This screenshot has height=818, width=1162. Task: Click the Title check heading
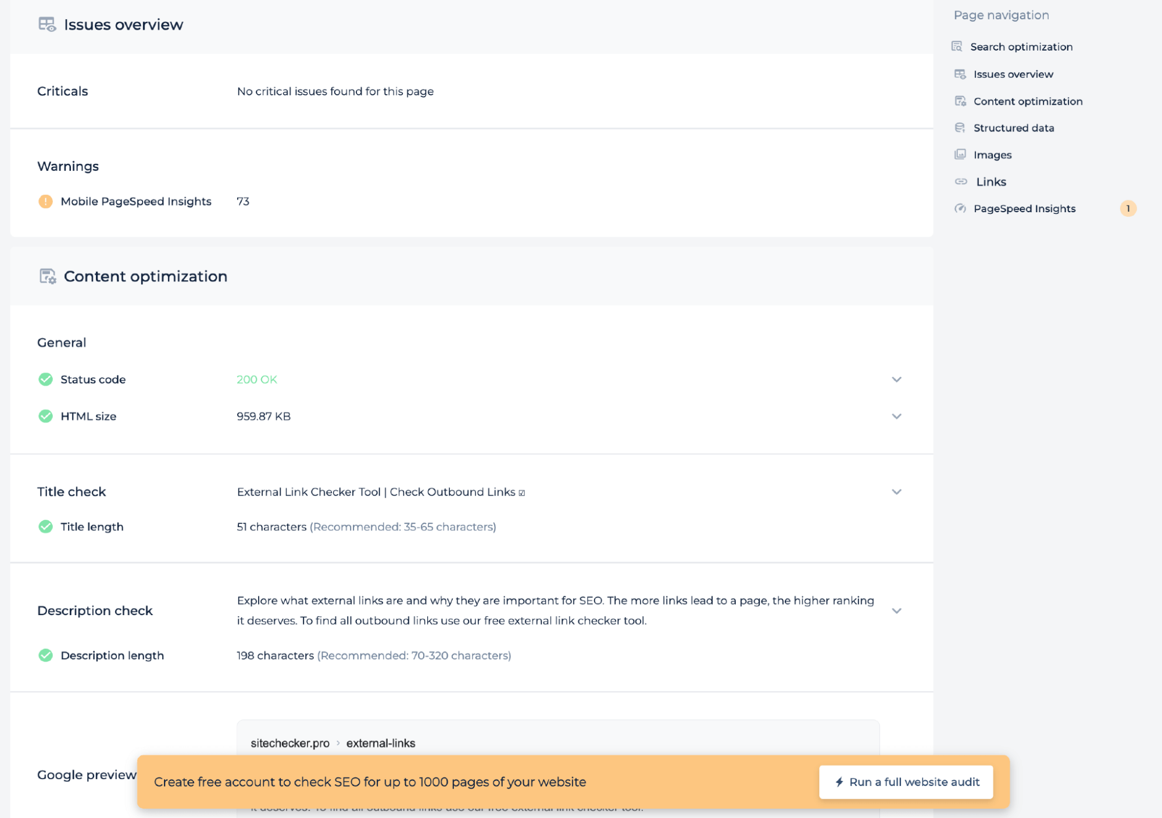pyautogui.click(x=71, y=492)
